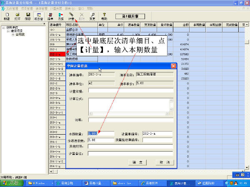This screenshot has height=187, width=250.
Task: Click the QQ penguin tray icon
Action: tap(236, 183)
